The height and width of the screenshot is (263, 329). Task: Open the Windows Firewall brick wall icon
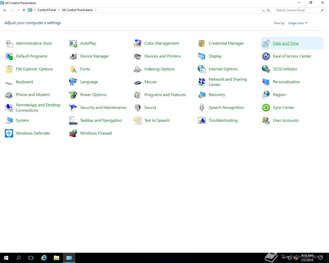click(x=73, y=133)
